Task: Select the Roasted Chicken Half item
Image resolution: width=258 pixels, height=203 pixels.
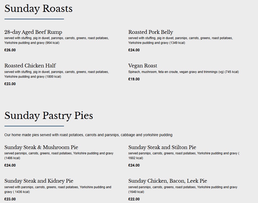Action: coord(30,66)
